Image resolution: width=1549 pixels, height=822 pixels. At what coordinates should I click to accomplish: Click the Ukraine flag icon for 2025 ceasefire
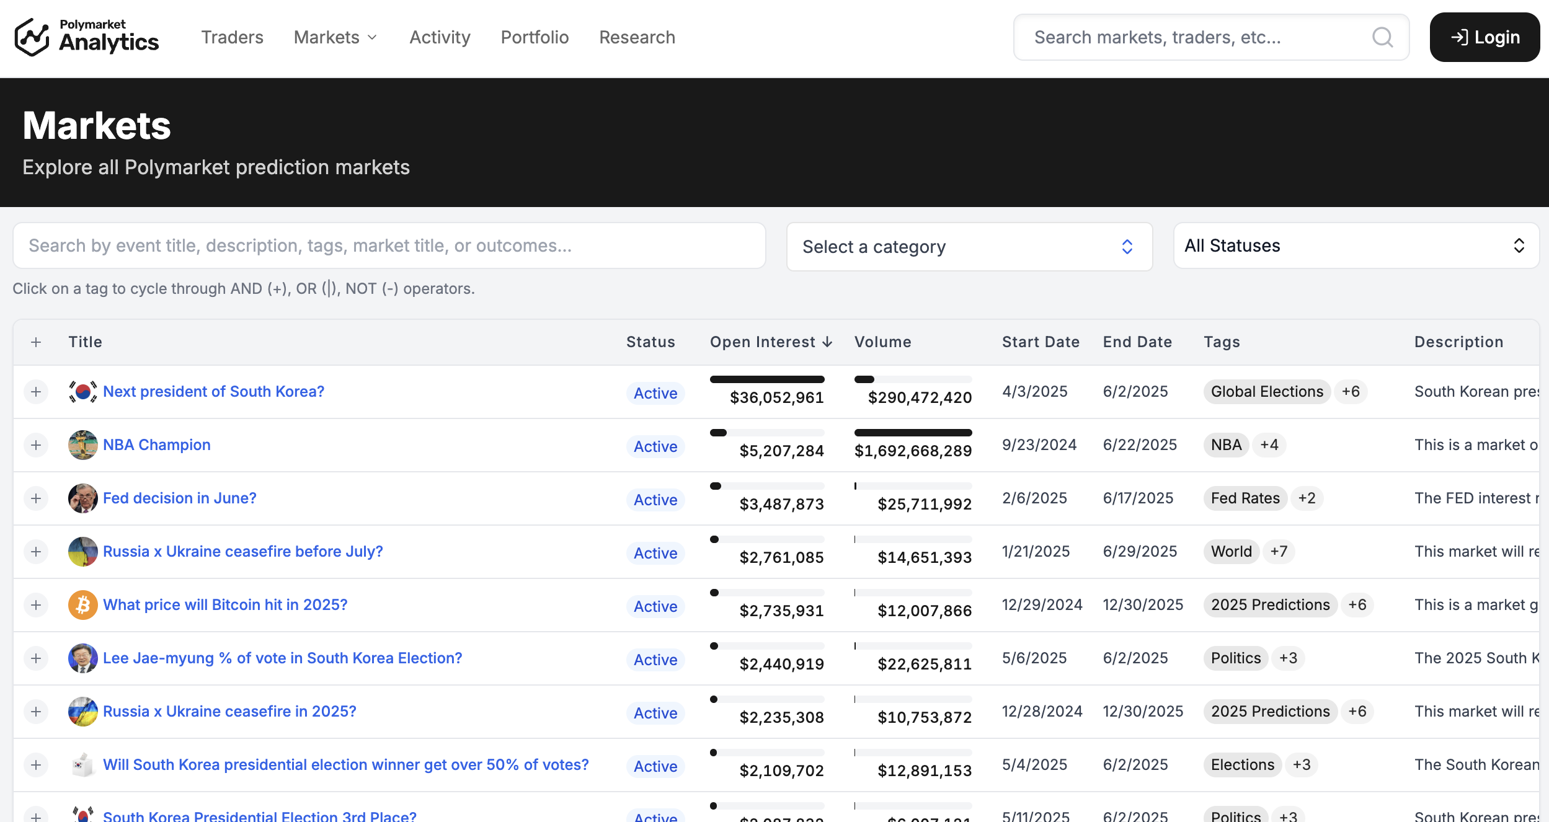click(x=82, y=712)
